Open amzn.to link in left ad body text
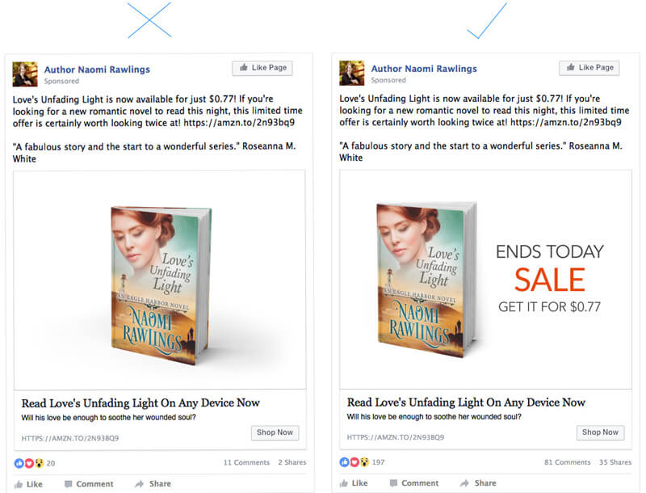The height and width of the screenshot is (493, 646). point(239,123)
